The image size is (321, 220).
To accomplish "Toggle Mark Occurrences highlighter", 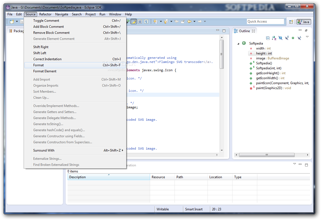I will click(x=134, y=21).
